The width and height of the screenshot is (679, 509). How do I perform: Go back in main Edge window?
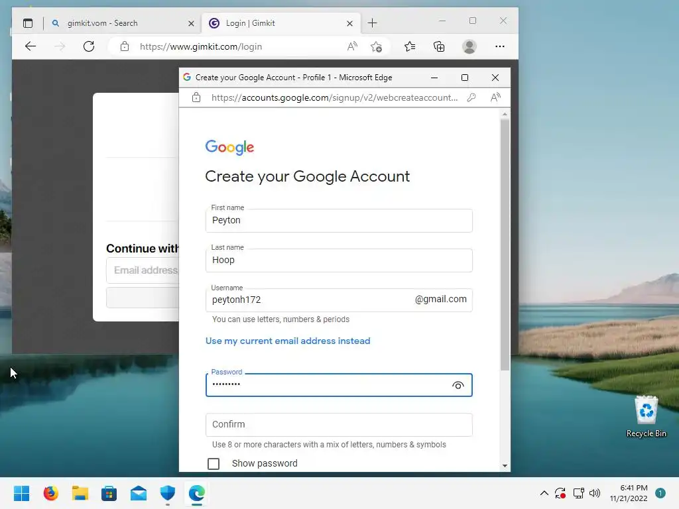click(x=31, y=46)
